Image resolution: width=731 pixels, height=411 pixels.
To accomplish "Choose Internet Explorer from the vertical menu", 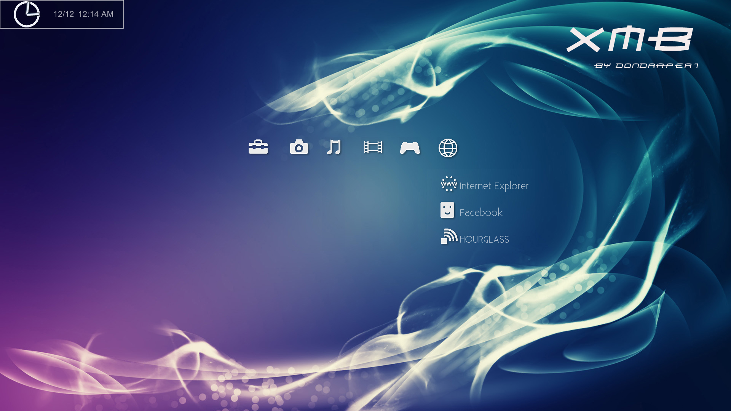I will (x=493, y=186).
